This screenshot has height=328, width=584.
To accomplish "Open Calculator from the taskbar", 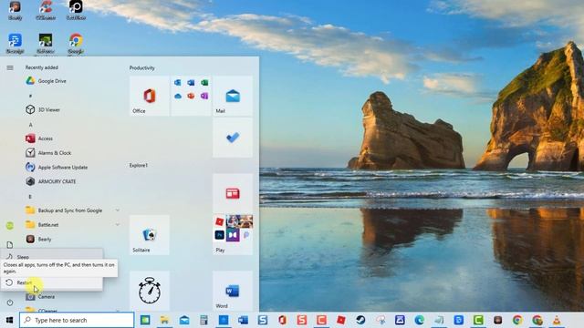I will [x=203, y=320].
